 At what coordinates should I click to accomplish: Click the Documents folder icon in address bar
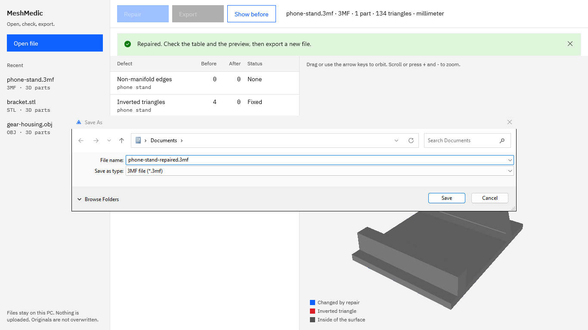[138, 140]
